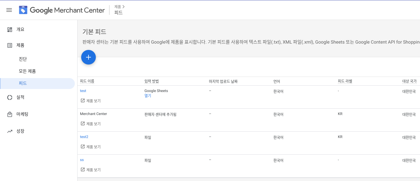View products for the ss feed

90,170
